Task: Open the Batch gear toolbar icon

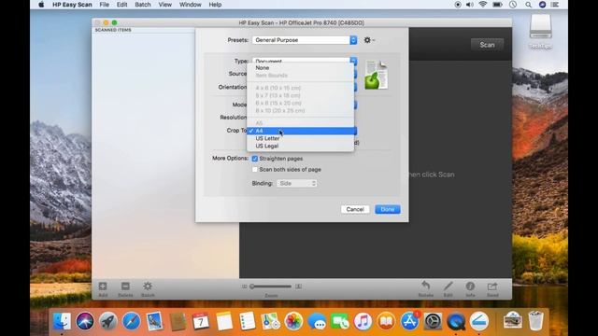Action: (x=148, y=287)
